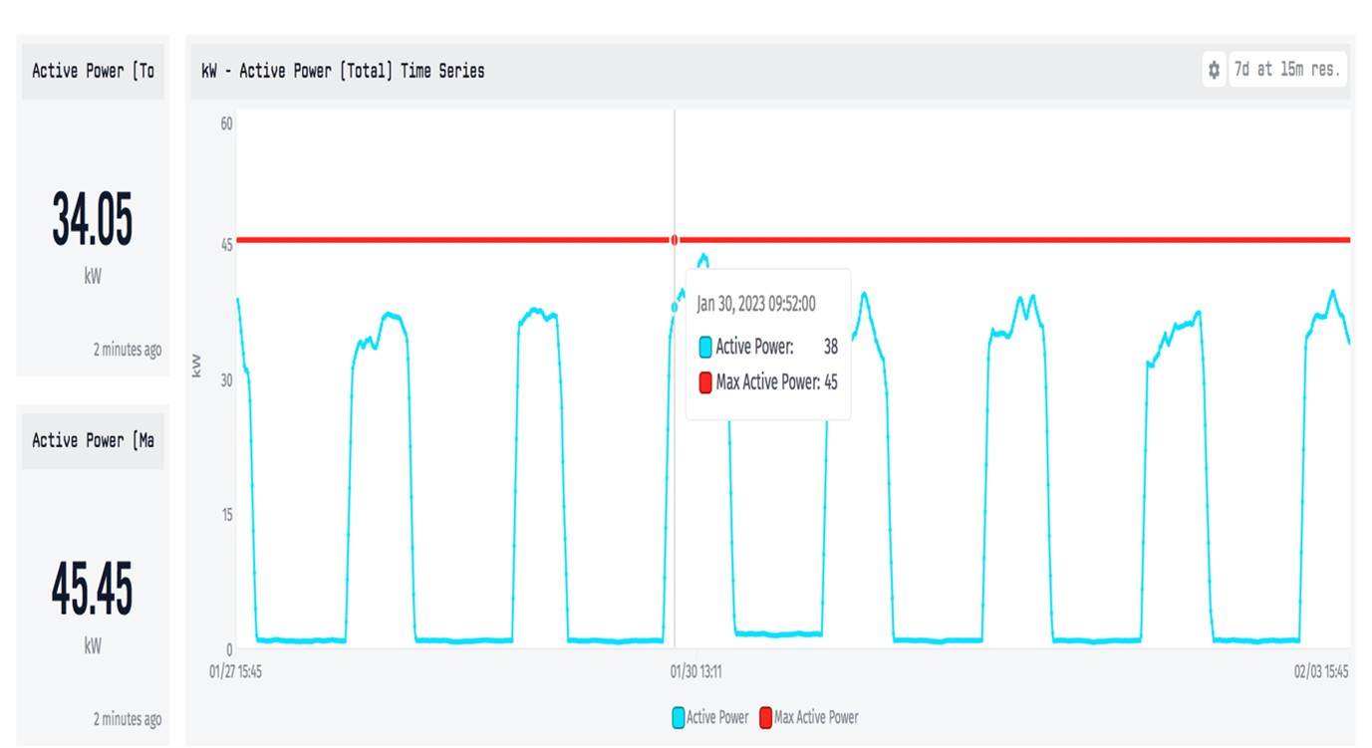Image resolution: width=1372 pixels, height=748 pixels.
Task: Click the 45.45 kW value readout
Action: 93,590
